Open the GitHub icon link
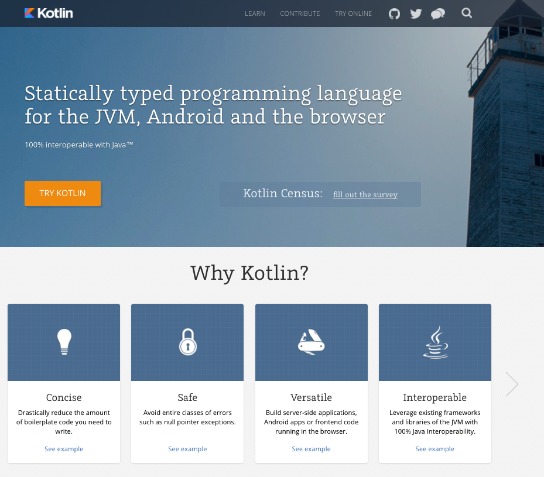 394,13
